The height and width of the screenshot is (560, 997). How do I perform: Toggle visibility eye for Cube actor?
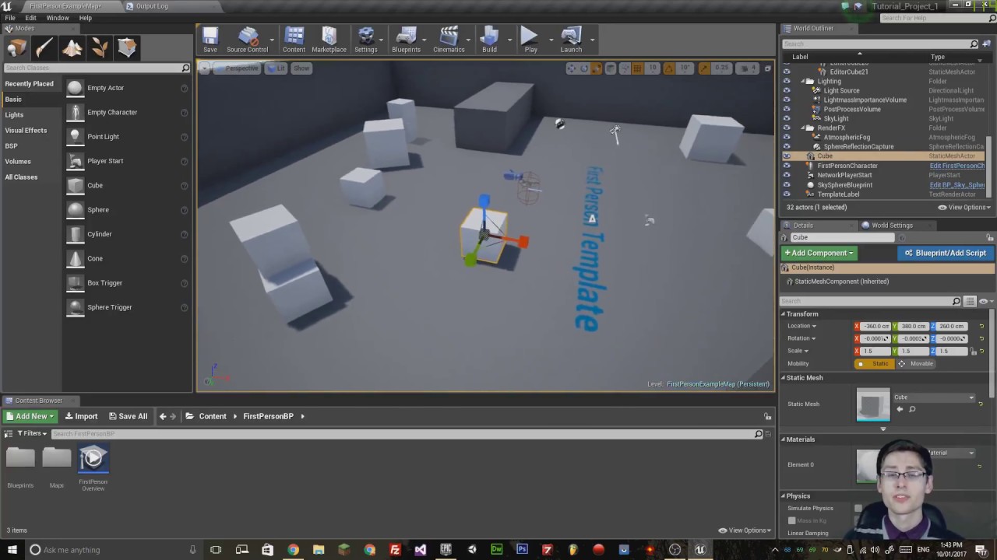[x=786, y=156]
